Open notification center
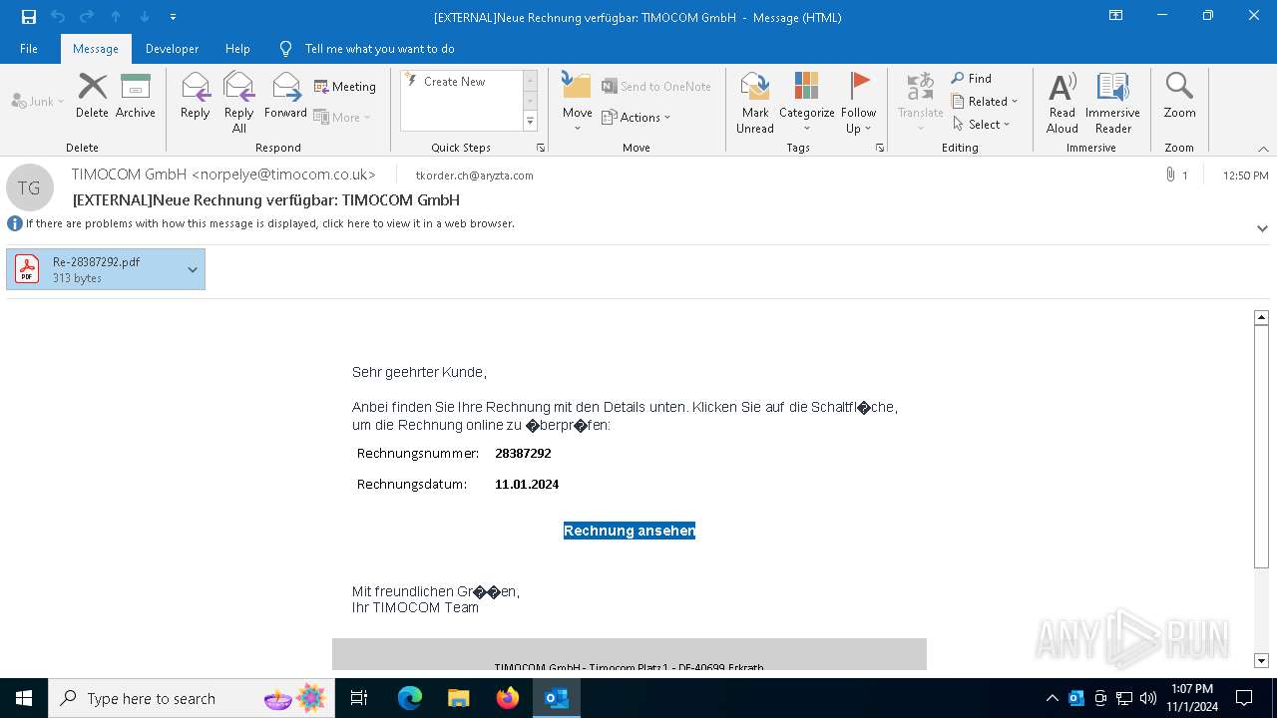The image size is (1277, 718). point(1244,698)
